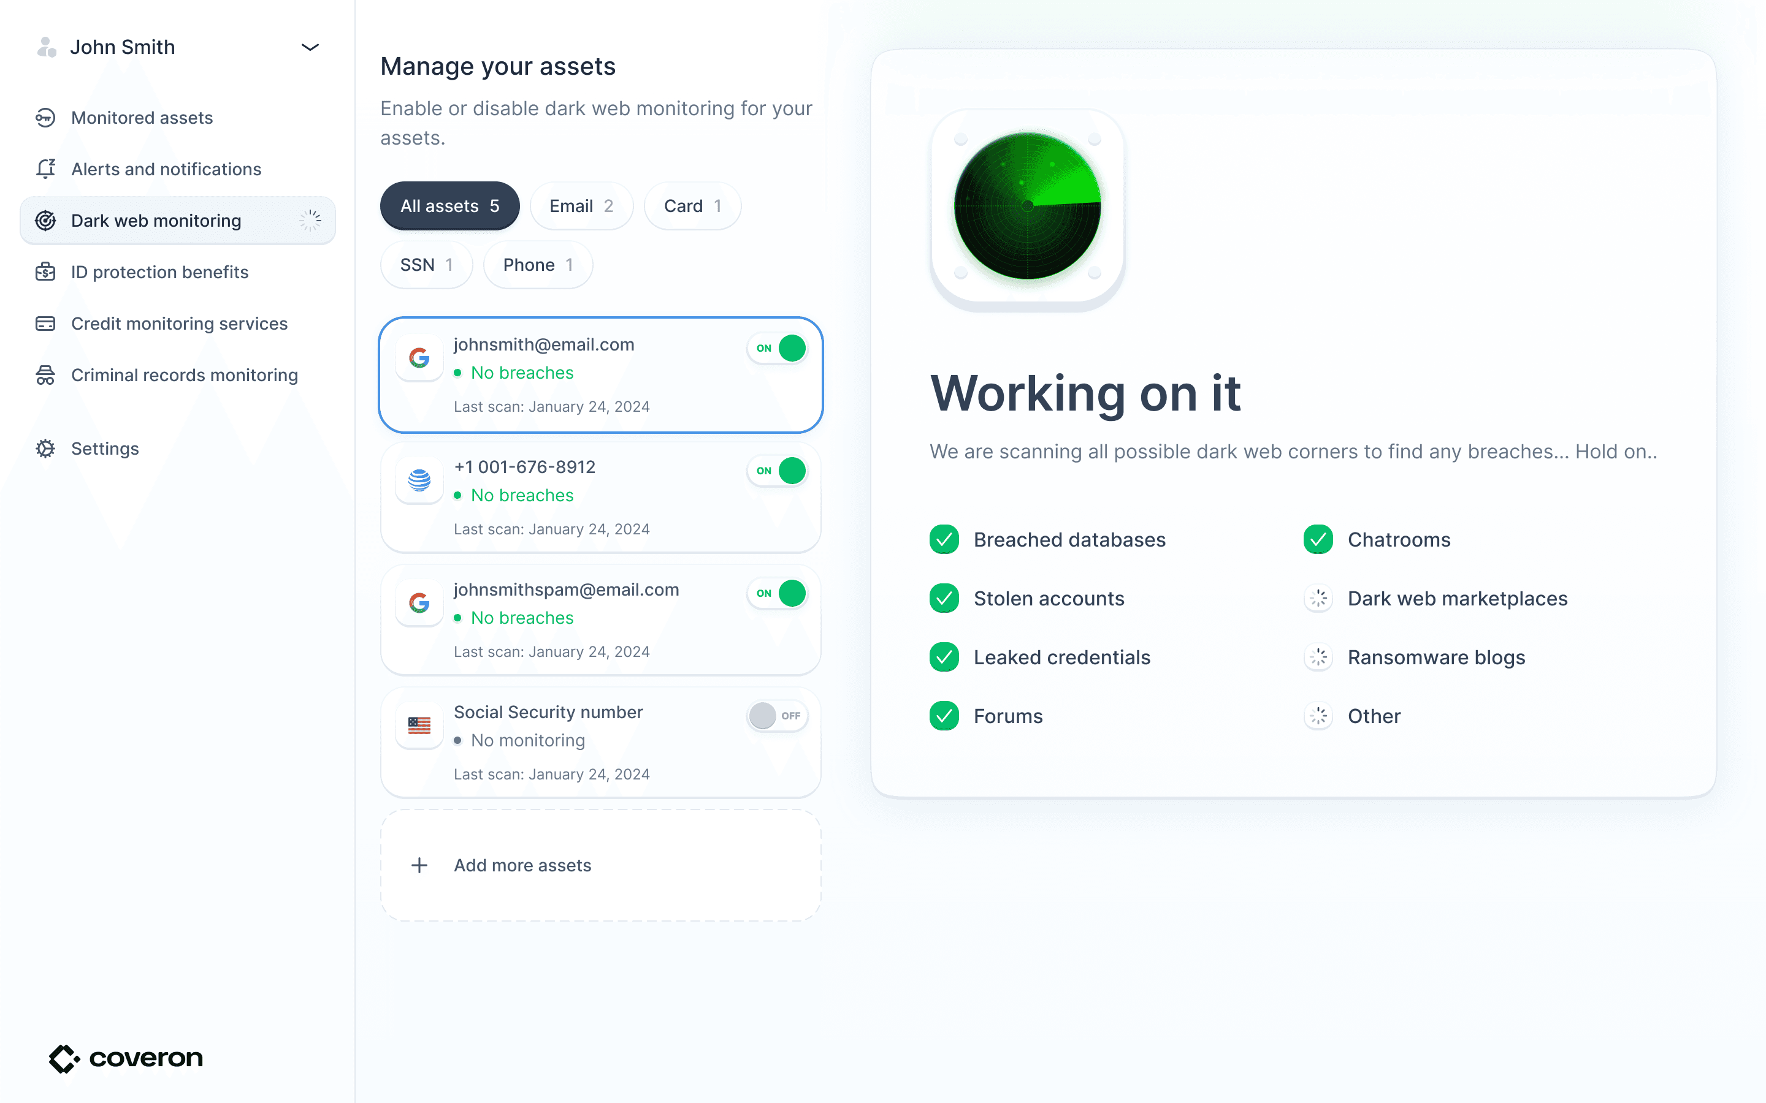Screen dimensions: 1766x1103
Task: Click the Coveron logo
Action: pyautogui.click(x=126, y=1058)
